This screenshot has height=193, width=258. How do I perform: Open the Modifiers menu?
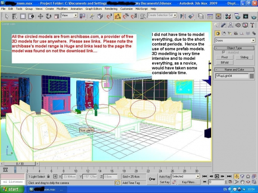click(x=62, y=9)
